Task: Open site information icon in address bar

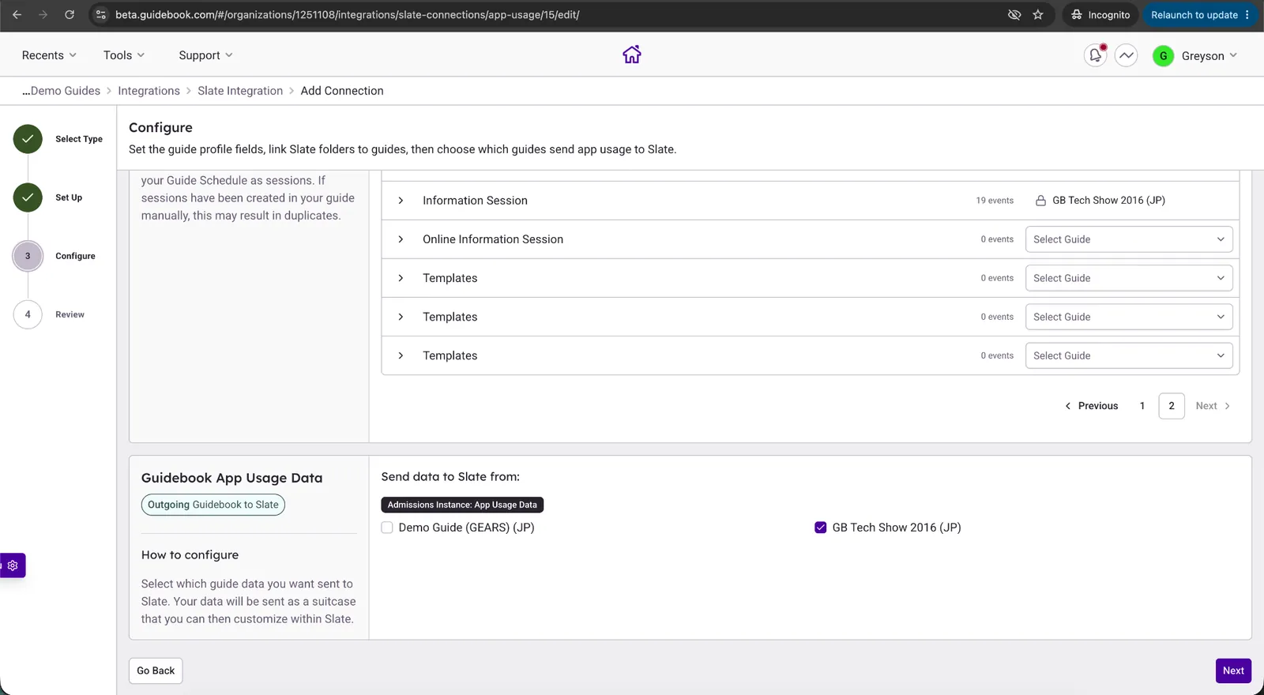Action: pyautogui.click(x=100, y=15)
